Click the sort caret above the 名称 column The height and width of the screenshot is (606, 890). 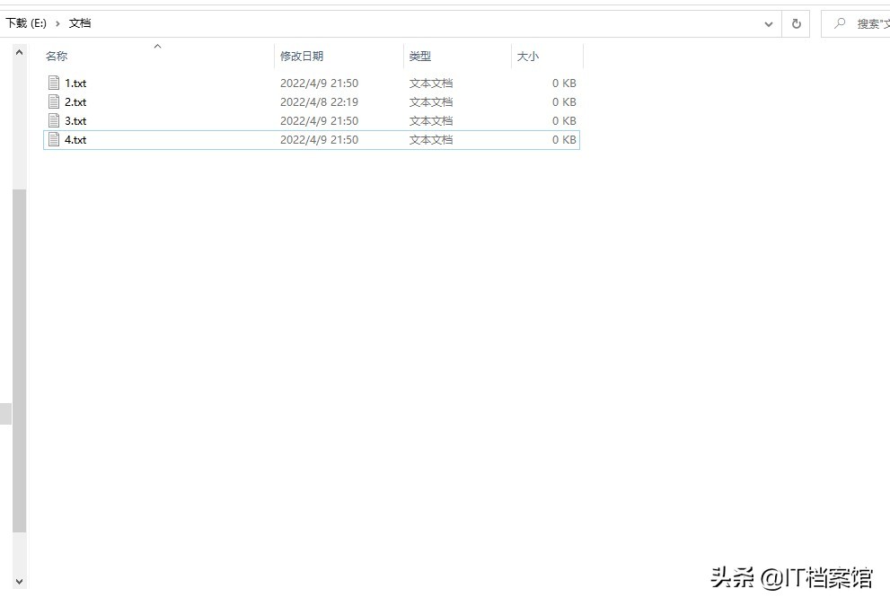pyautogui.click(x=157, y=47)
